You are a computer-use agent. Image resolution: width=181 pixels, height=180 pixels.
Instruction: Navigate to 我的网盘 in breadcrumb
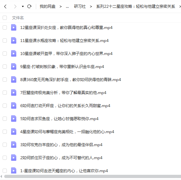tap(48, 7)
